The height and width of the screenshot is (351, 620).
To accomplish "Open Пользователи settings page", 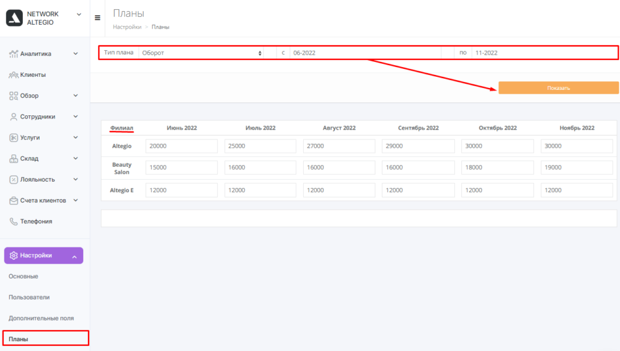I will point(29,297).
